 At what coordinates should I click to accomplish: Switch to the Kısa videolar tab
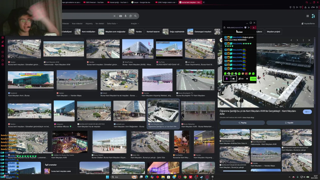[x=77, y=23]
